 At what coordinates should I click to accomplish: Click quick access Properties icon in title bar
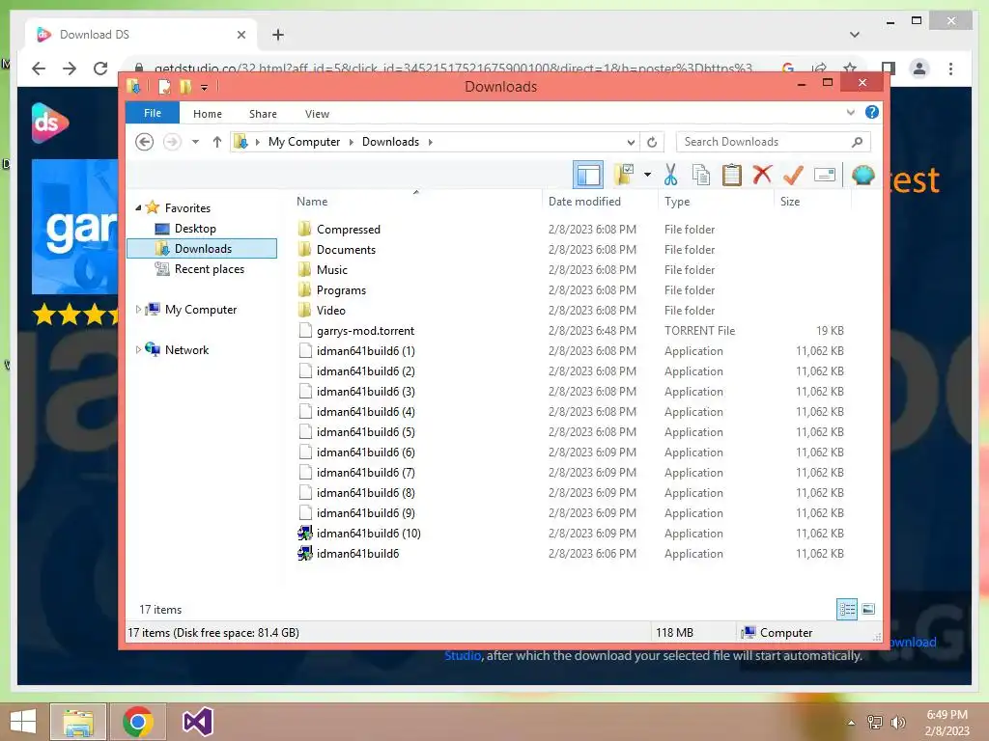click(x=164, y=87)
